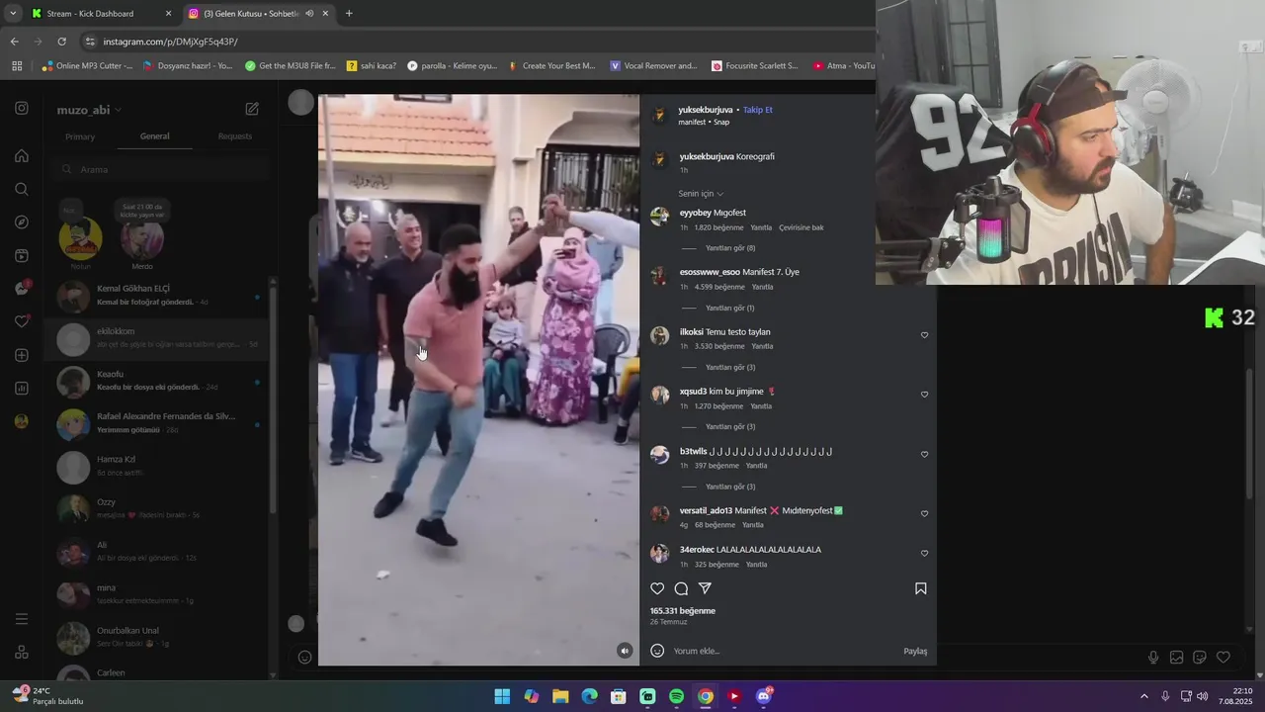Screen dimensions: 1265x712
Task: Open File Explorer from taskbar
Action: [560, 696]
